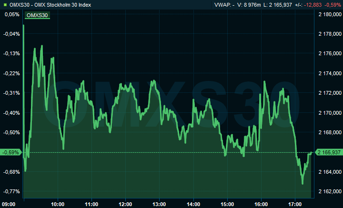Click the 15:00 time axis label
Image resolution: width=343 pixels, height=208 pixels.
tap(227, 205)
